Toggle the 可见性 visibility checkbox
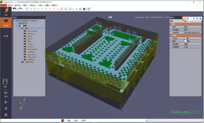This screenshot has height=123, width=204. click(x=185, y=38)
